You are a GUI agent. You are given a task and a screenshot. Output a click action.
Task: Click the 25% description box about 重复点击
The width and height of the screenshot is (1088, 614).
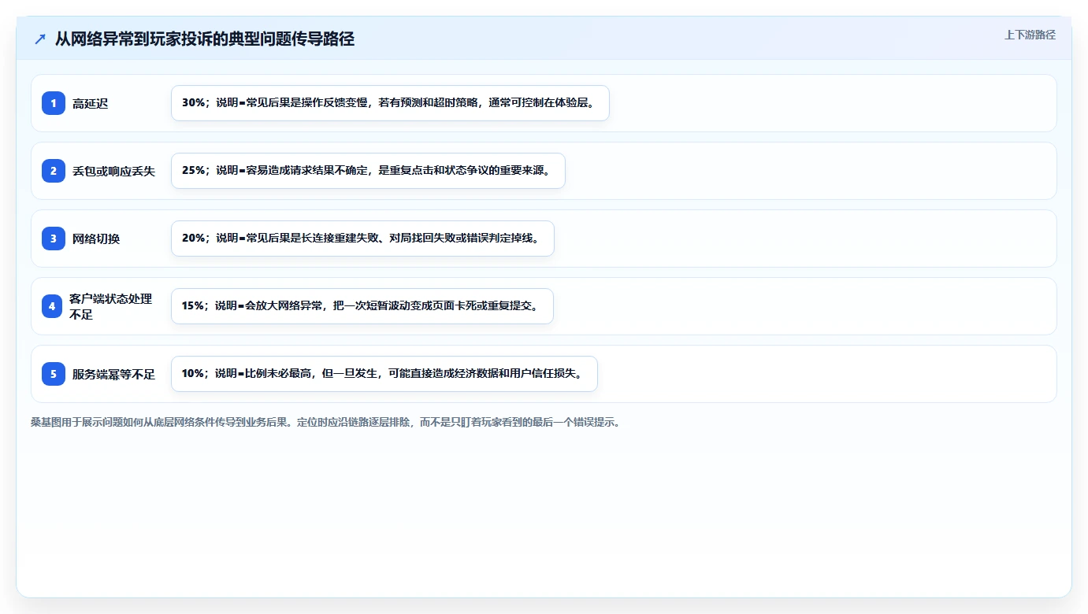click(368, 171)
